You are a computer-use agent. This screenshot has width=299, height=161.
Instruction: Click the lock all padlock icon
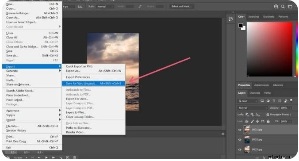[x=268, y=121]
